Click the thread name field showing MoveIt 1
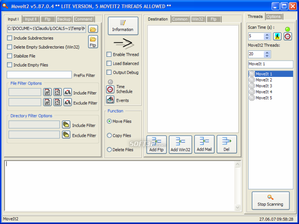 tap(271, 64)
